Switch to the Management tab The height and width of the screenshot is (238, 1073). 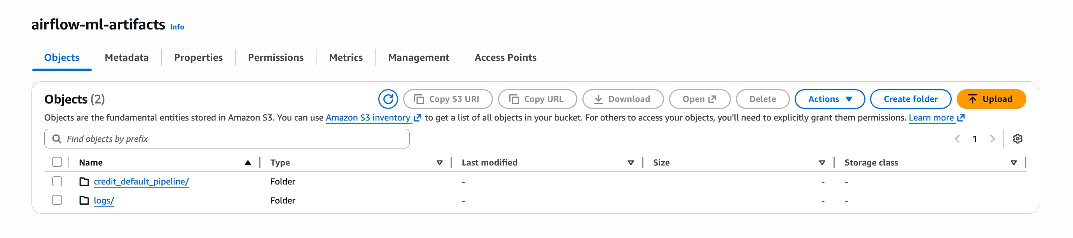[418, 57]
